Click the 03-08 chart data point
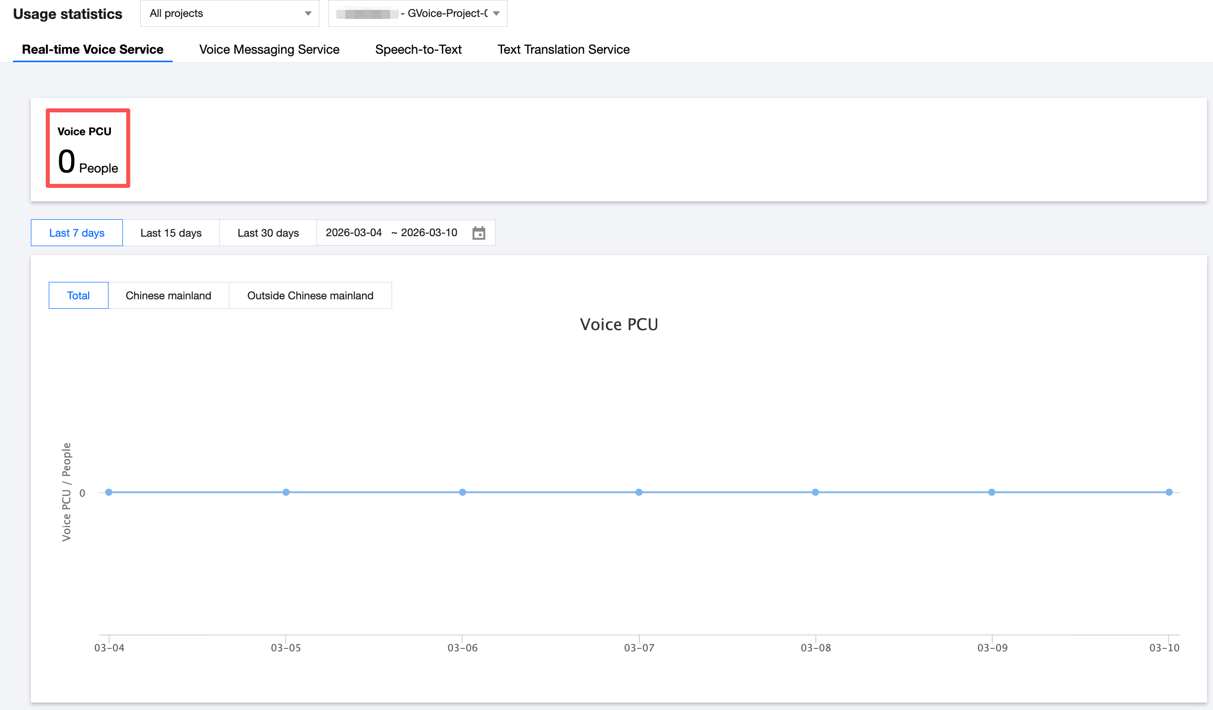1213x710 pixels. coord(815,492)
